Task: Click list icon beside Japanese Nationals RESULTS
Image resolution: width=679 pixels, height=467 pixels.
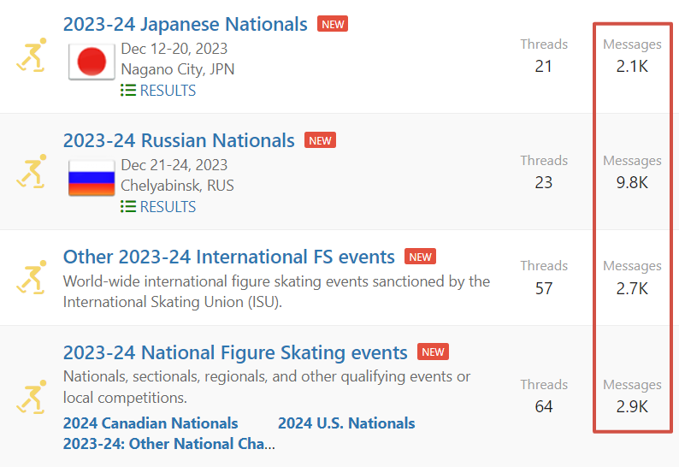Action: point(128,91)
